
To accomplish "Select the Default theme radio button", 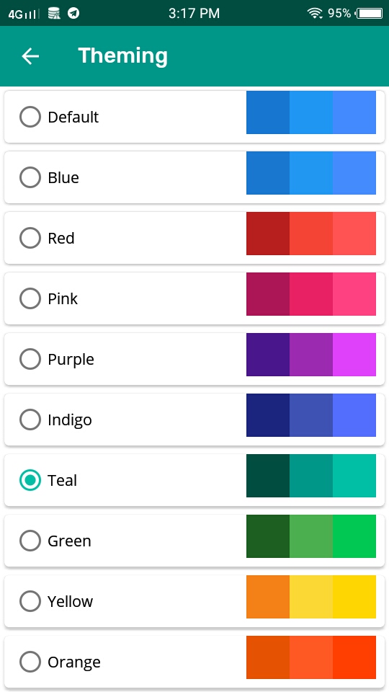I will pos(30,117).
